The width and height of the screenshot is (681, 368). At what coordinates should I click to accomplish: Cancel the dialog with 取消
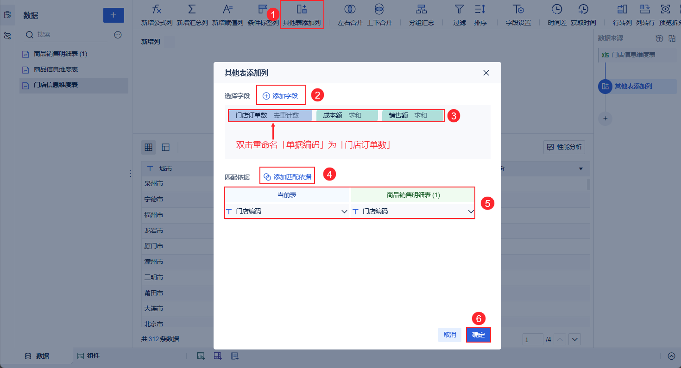(450, 335)
